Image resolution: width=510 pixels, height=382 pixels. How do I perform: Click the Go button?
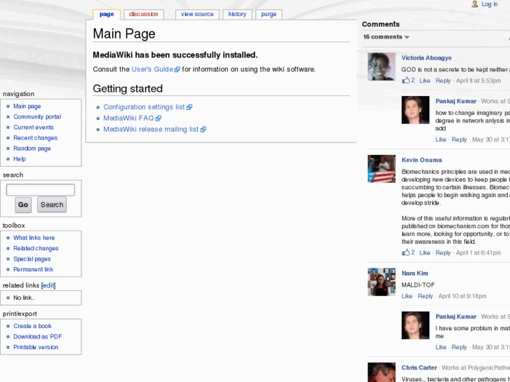(23, 205)
